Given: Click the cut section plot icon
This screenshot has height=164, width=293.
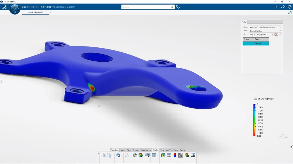Looking at the screenshot, I should [x=163, y=155].
